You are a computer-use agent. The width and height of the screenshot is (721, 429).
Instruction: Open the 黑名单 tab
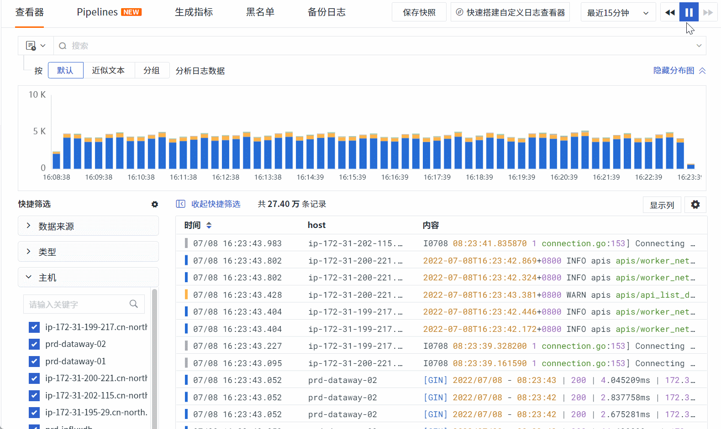point(260,12)
